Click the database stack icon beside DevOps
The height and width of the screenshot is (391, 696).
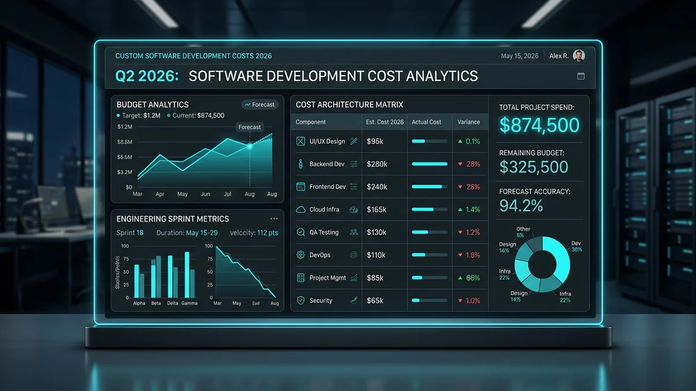coord(354,255)
